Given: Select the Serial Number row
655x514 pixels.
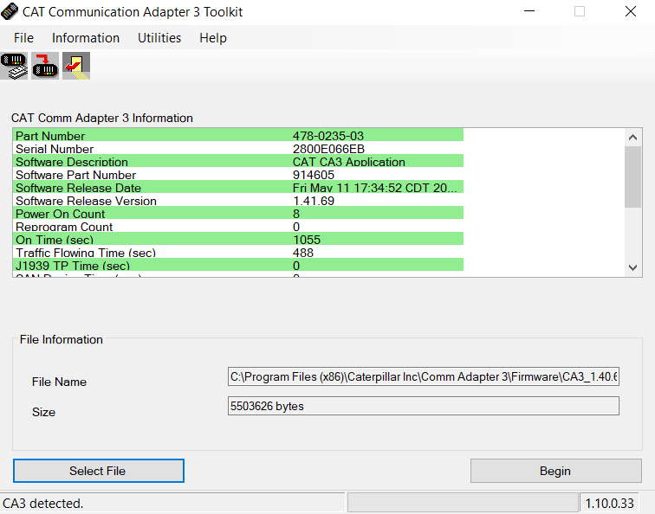Looking at the screenshot, I should click(x=238, y=149).
